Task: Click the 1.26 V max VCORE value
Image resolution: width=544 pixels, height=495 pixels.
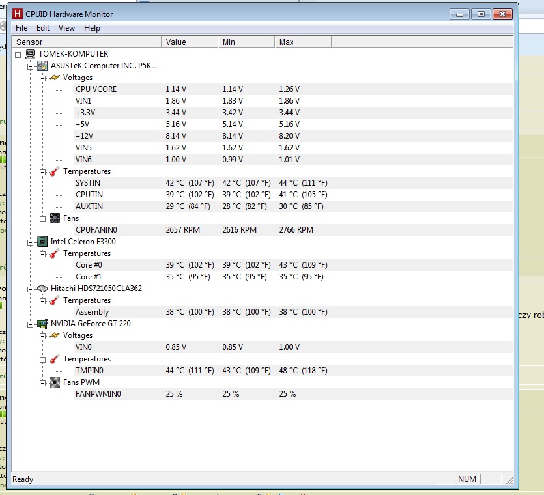Action: [289, 89]
